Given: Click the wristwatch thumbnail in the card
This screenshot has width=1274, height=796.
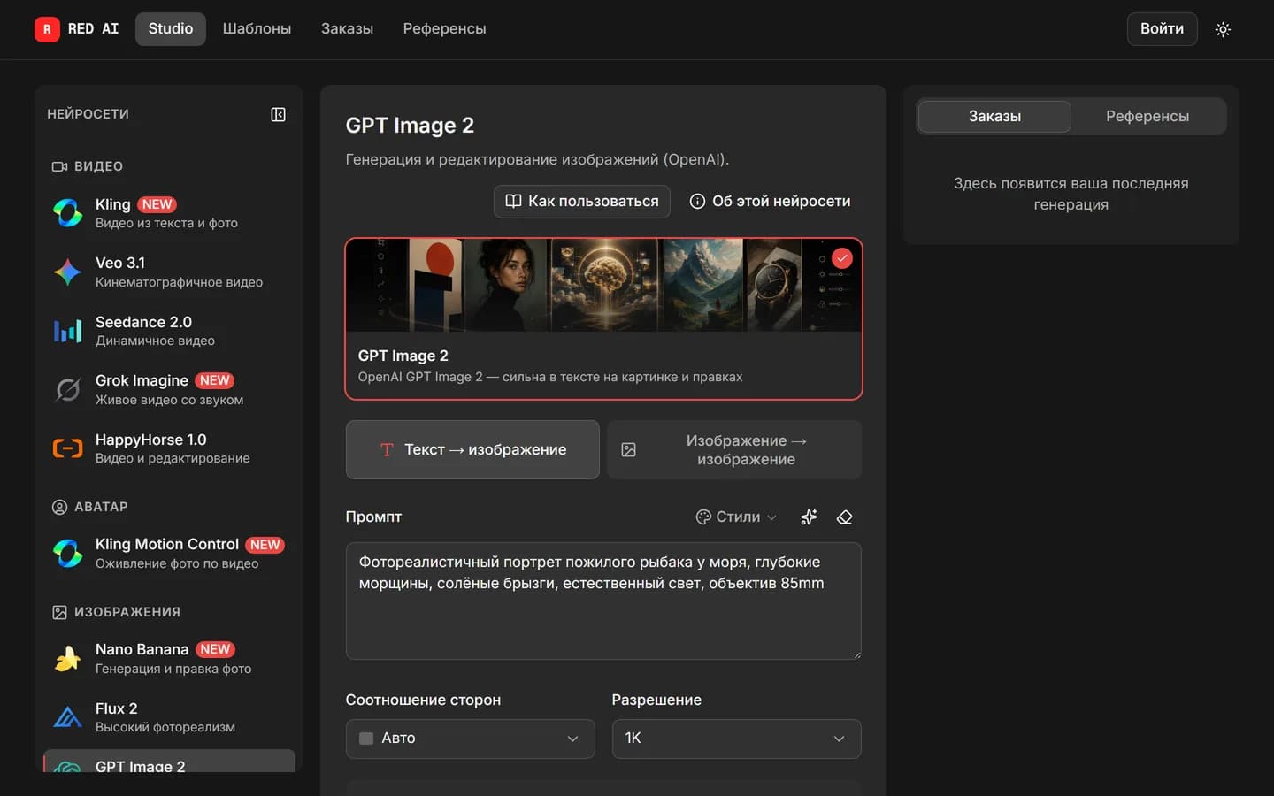Looking at the screenshot, I should coord(774,285).
